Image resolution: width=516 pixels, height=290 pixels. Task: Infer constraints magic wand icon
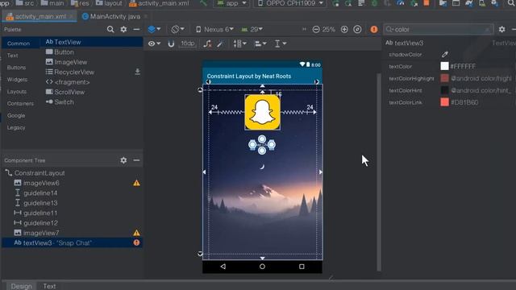(220, 43)
